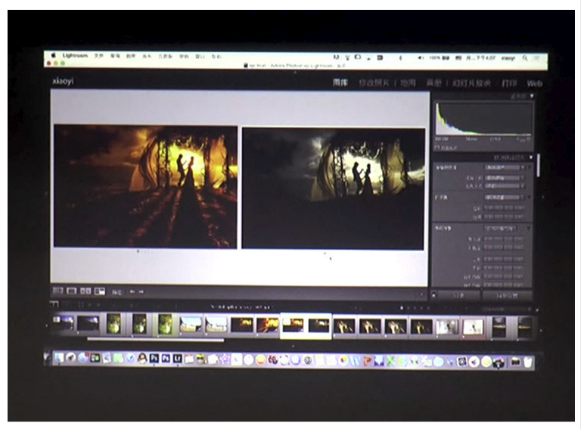This screenshot has width=581, height=429.
Task: Switch to Loupe view in toolbar
Action: coord(72,291)
